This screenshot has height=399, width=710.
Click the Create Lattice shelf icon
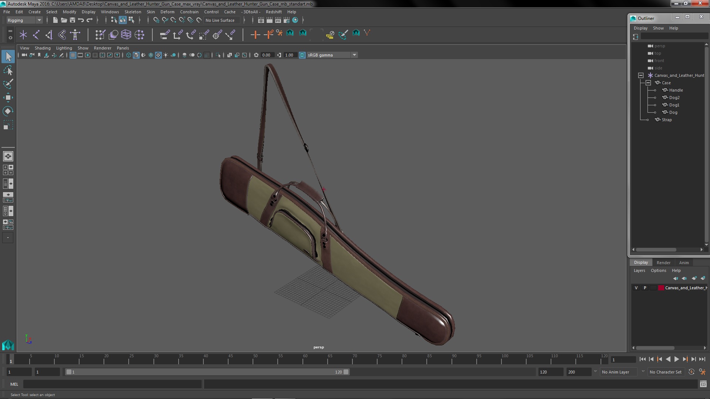tap(126, 35)
